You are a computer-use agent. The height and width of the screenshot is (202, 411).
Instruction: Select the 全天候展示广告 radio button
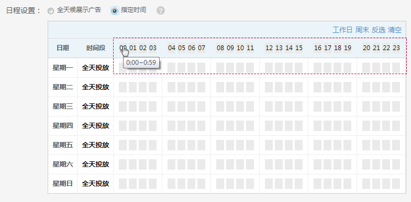pos(51,11)
